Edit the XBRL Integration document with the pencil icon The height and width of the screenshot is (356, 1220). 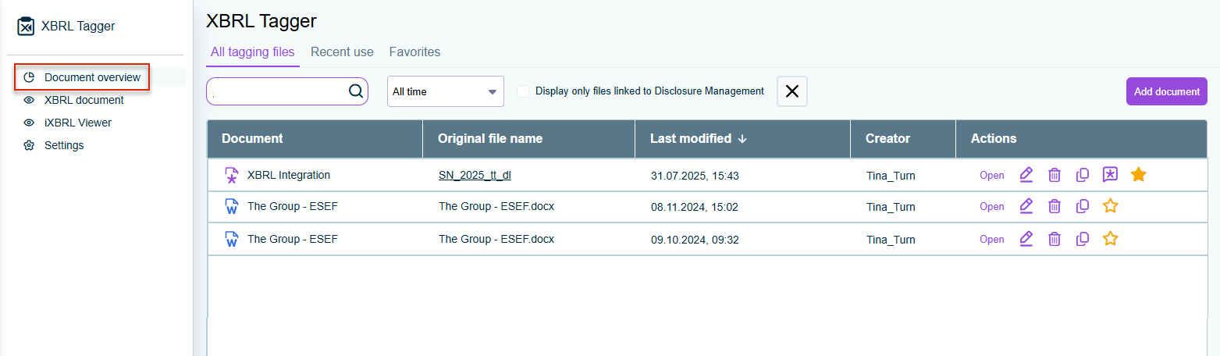click(1026, 175)
